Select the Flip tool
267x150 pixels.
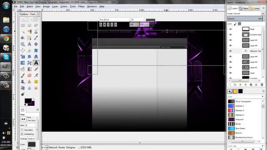pyautogui.click(x=23, y=63)
